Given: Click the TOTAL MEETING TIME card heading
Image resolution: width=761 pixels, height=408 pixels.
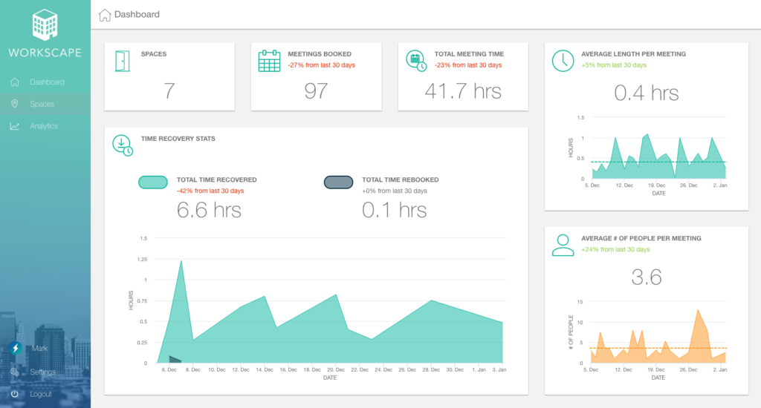Looking at the screenshot, I should 470,54.
